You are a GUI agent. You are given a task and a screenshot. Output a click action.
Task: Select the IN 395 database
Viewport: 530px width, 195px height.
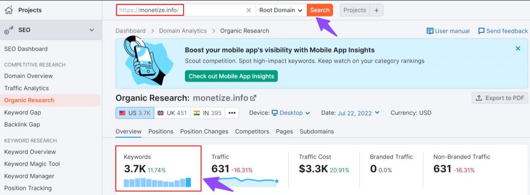click(208, 113)
